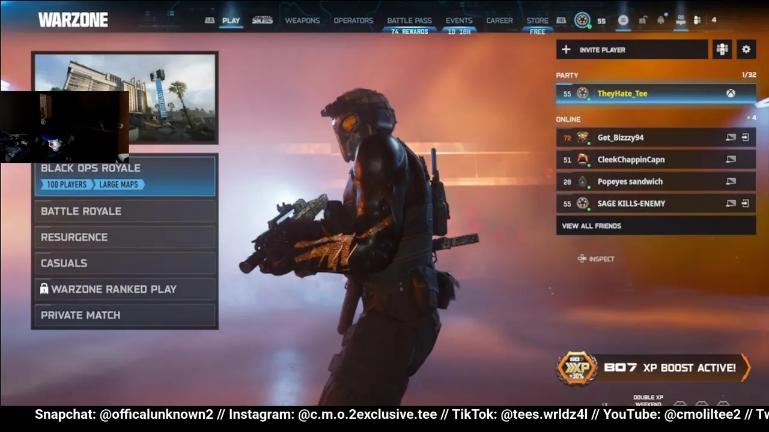Select the BATTLE ROYALE mode

tap(124, 211)
